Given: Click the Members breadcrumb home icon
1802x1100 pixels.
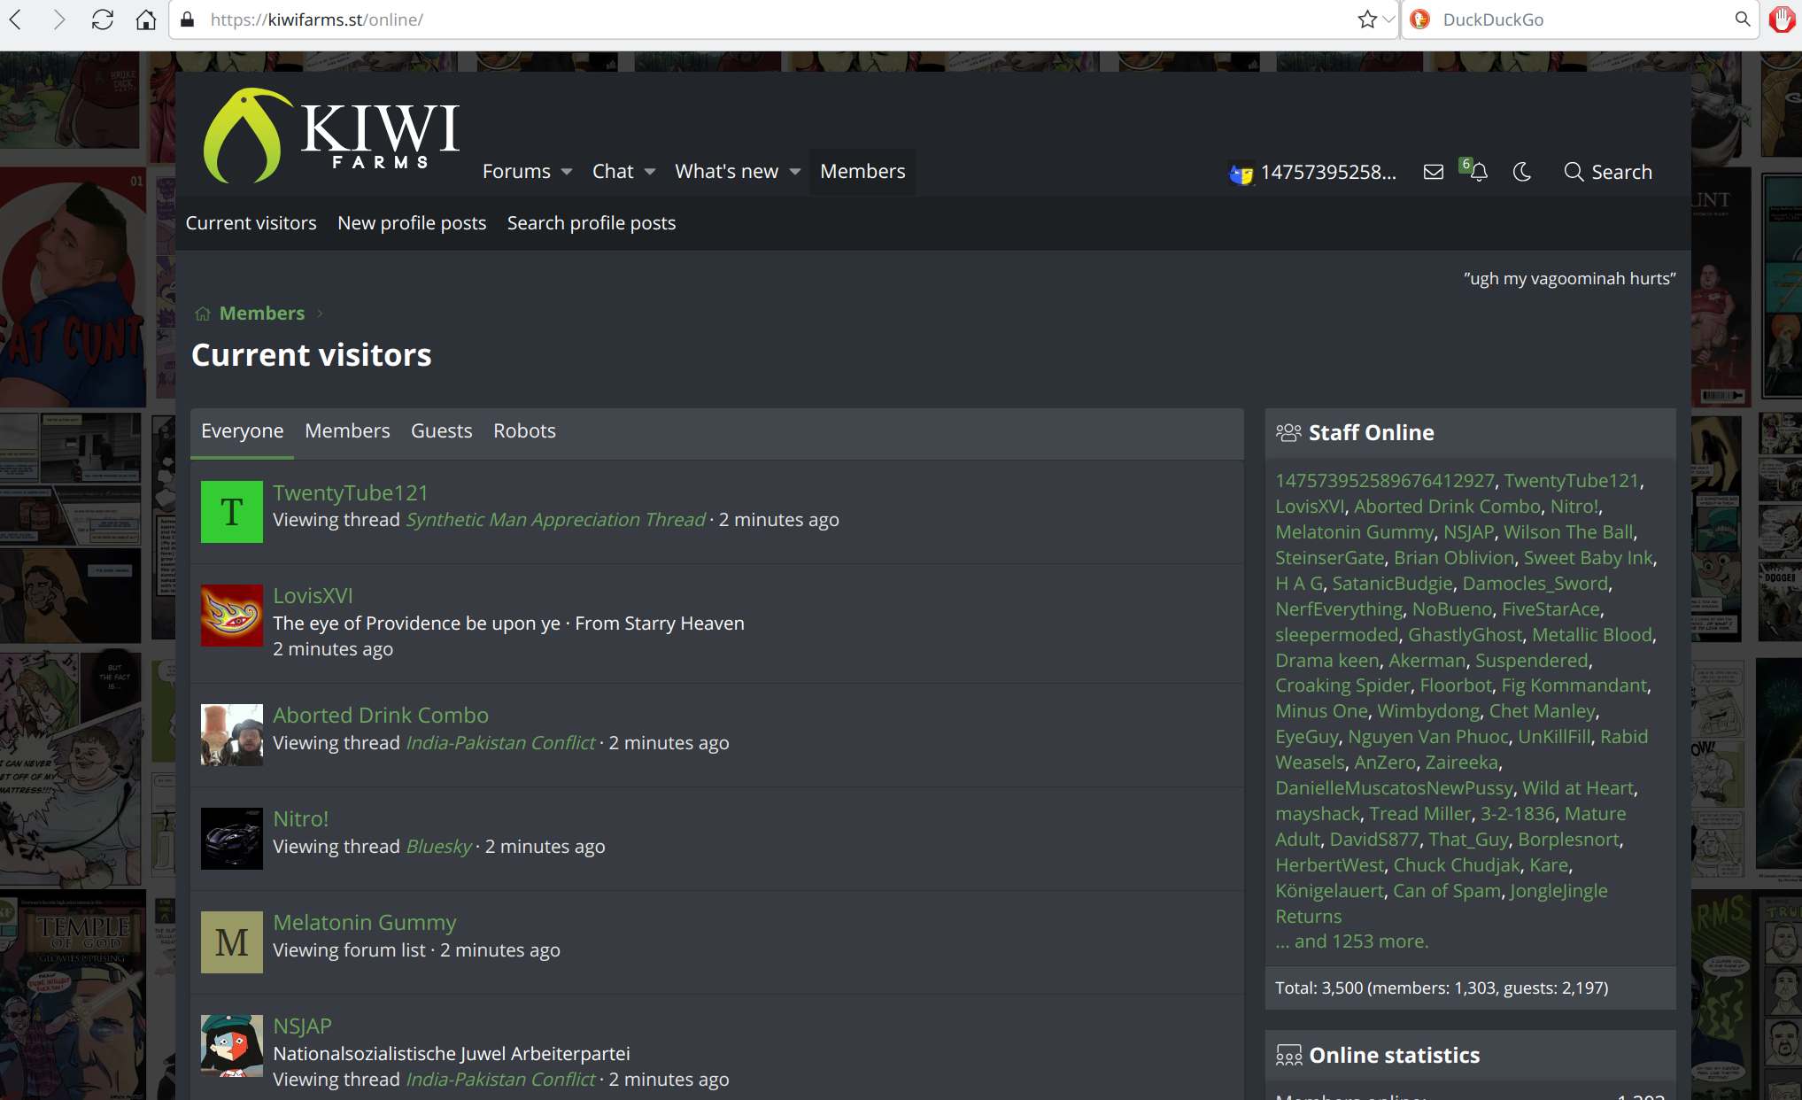Looking at the screenshot, I should tap(203, 314).
